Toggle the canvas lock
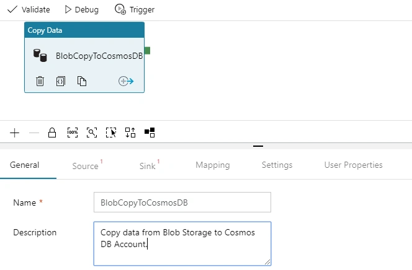The height and width of the screenshot is (270, 412). tap(52, 133)
